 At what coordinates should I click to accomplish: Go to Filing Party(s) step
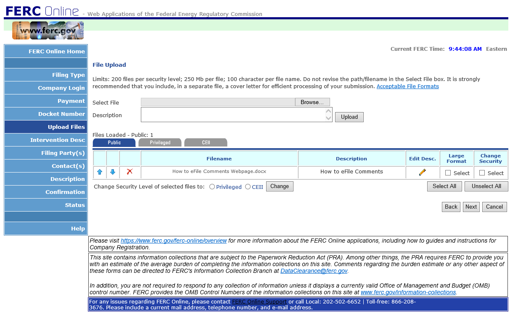(x=46, y=153)
